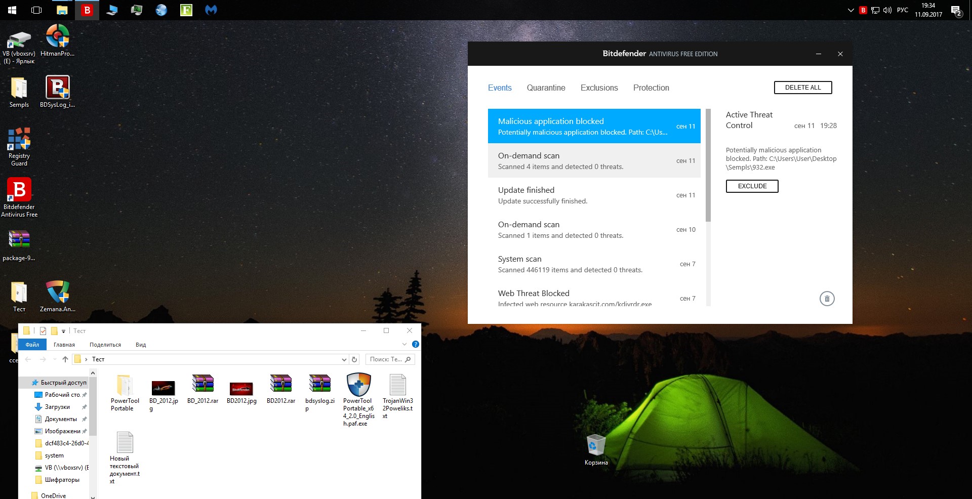Open the Action Center notifications
The image size is (972, 499).
(x=956, y=11)
